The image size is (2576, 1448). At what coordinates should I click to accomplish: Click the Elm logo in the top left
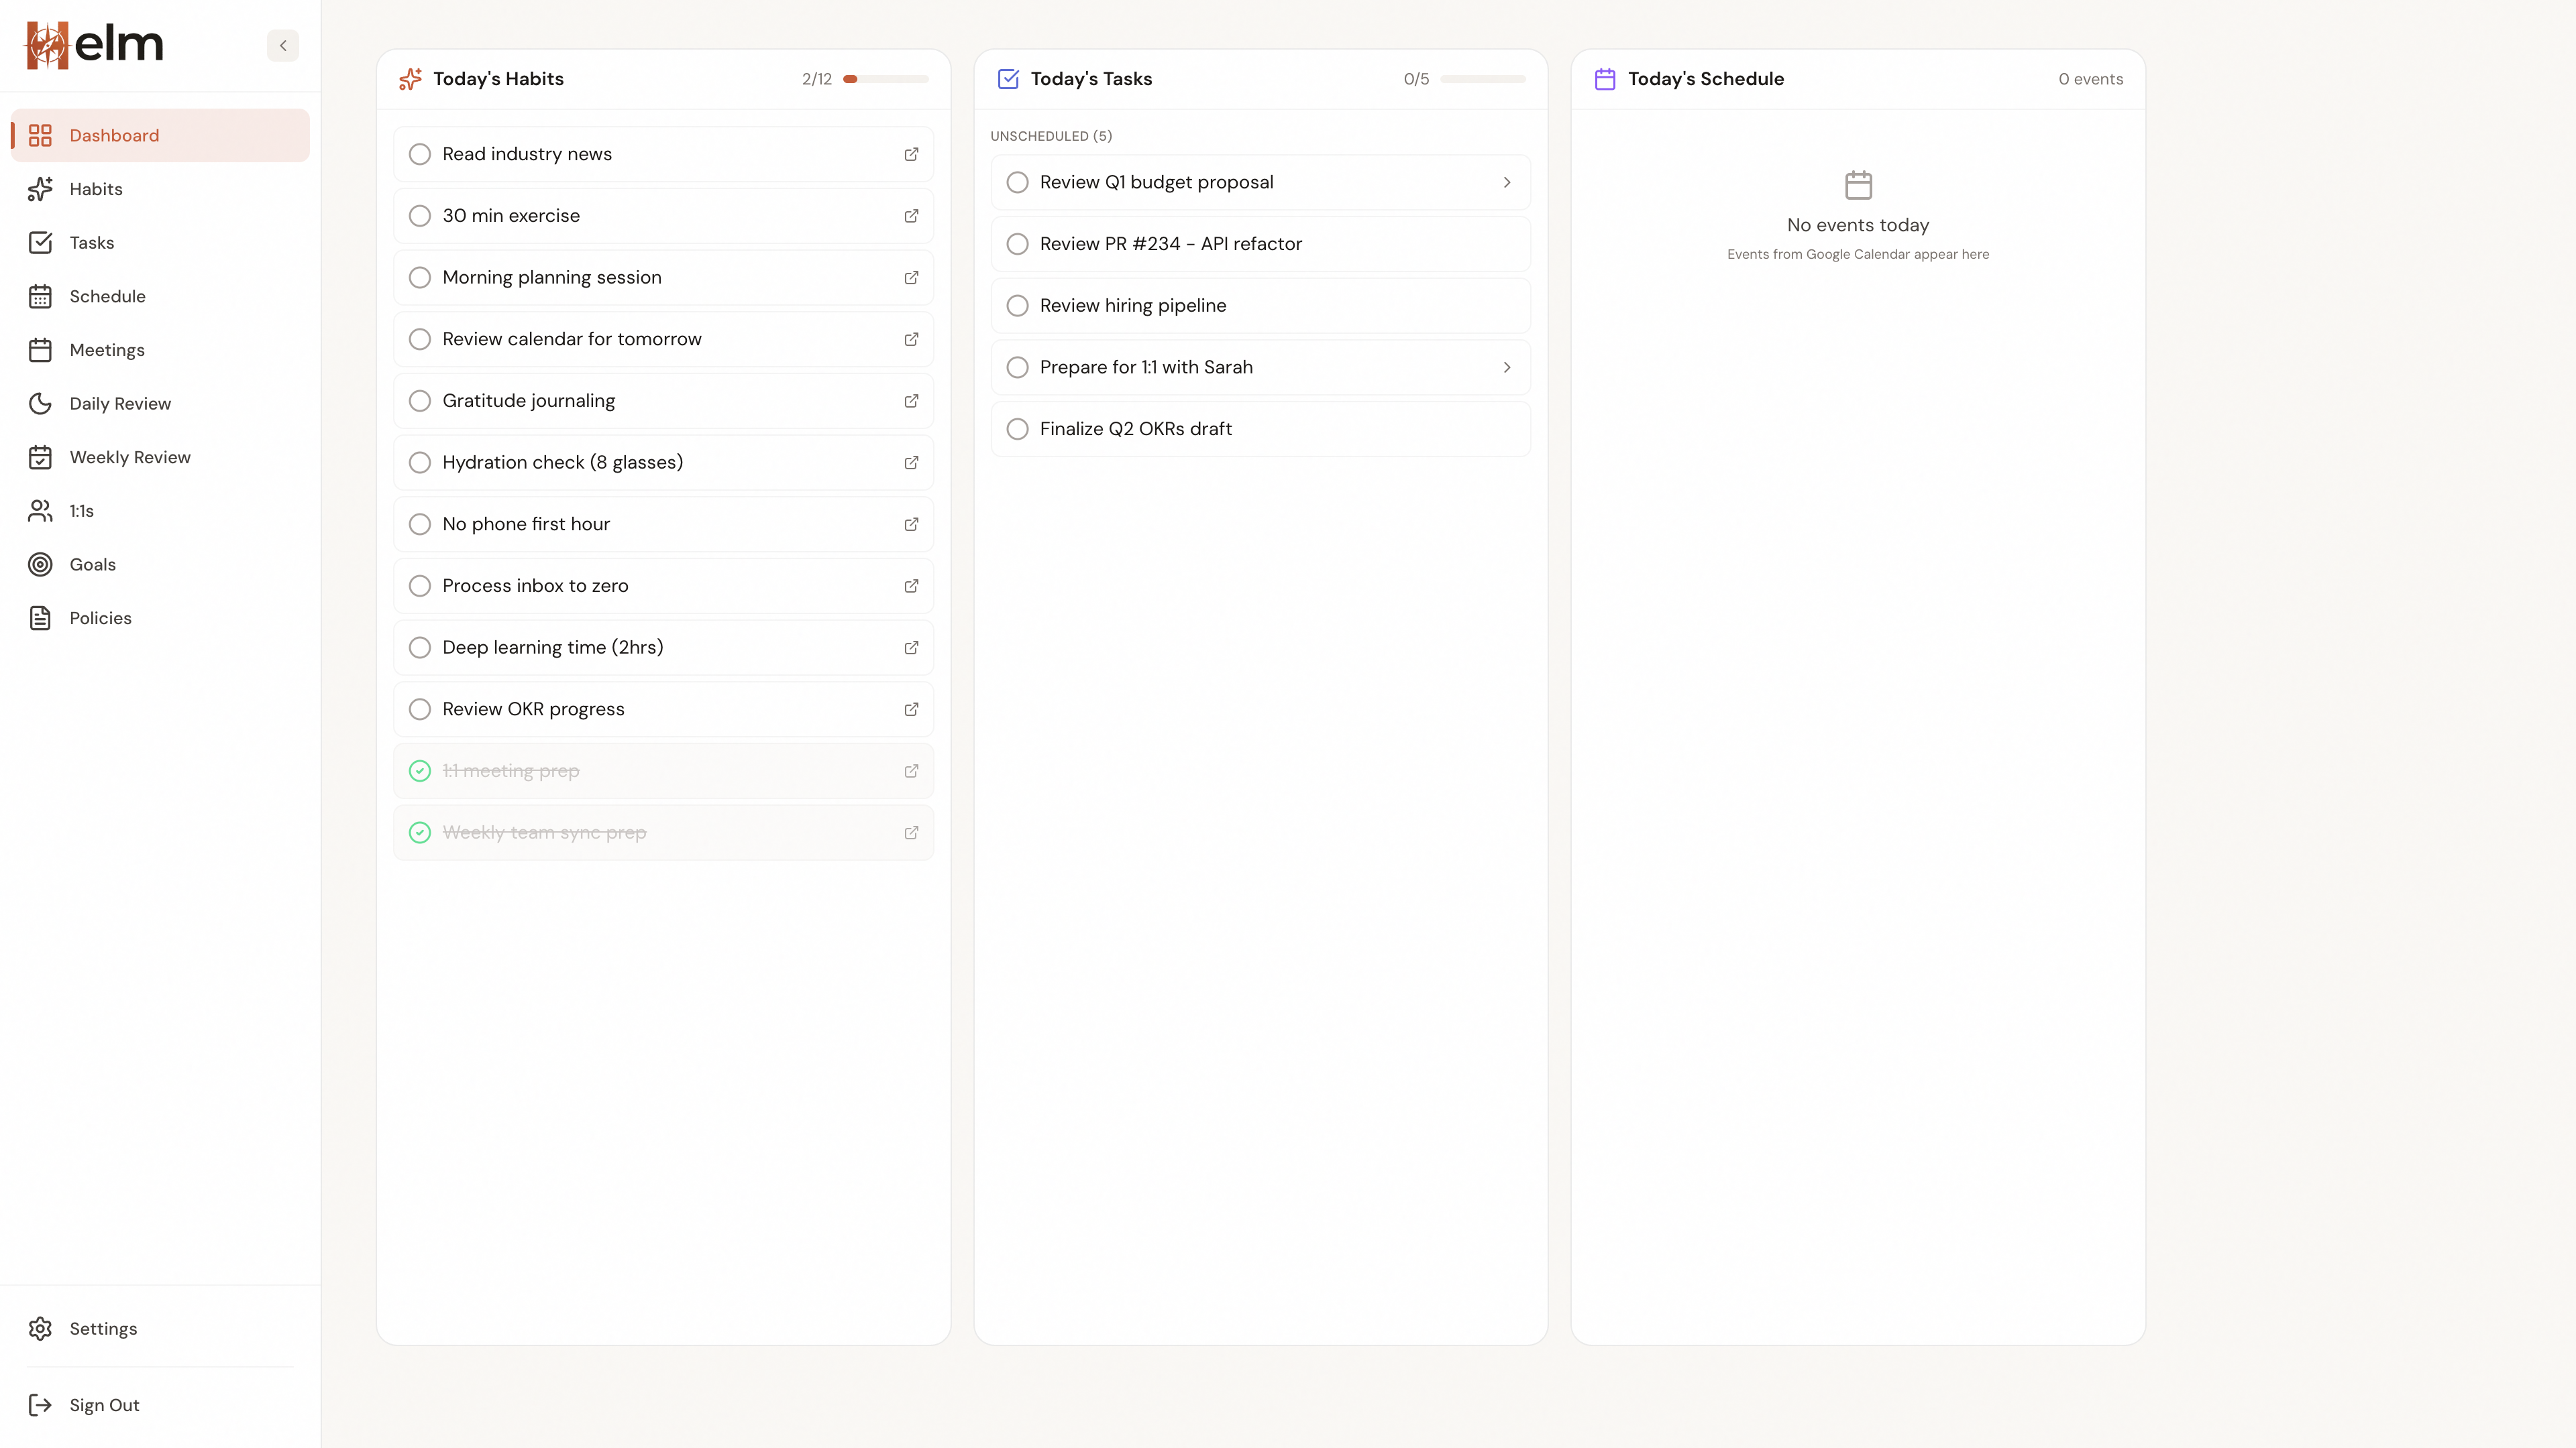pos(95,44)
